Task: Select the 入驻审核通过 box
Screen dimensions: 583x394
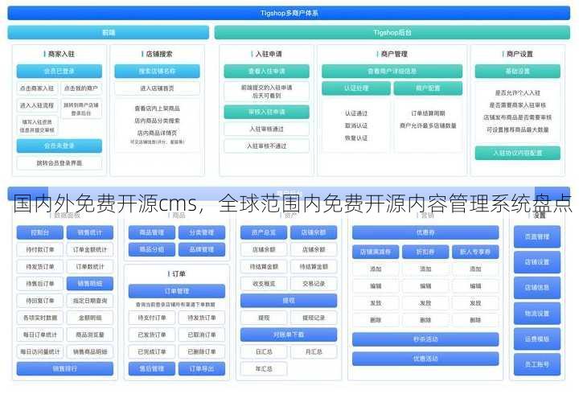Action: (x=266, y=129)
